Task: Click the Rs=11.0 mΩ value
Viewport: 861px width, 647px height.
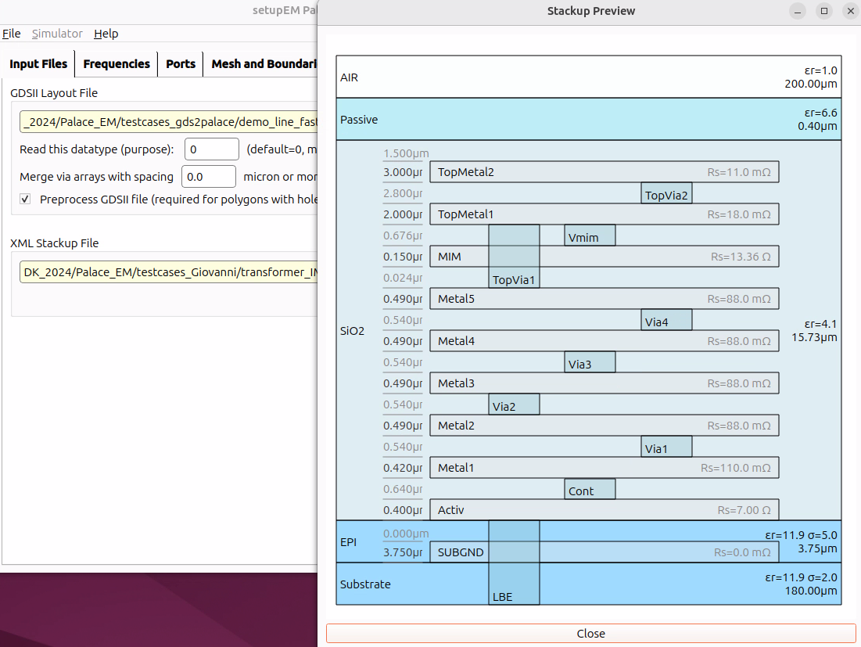Action: tap(739, 172)
